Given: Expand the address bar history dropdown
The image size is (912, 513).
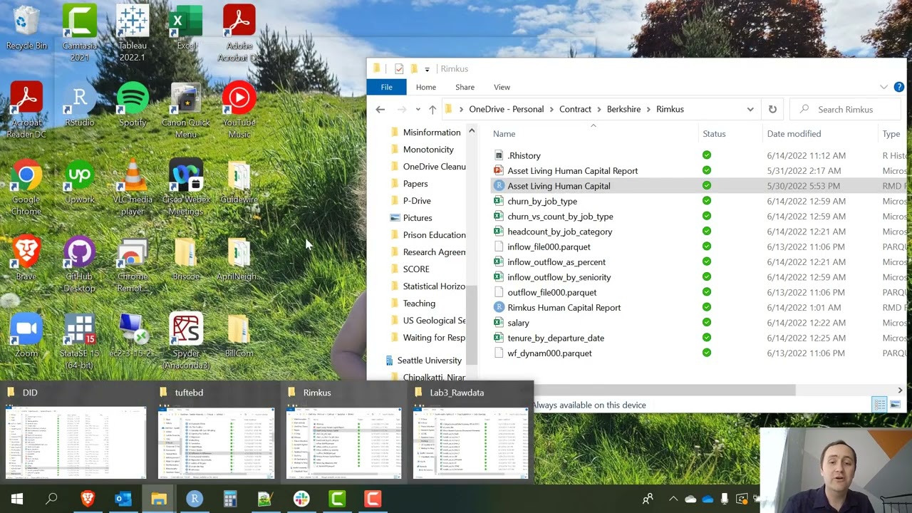Looking at the screenshot, I should [750, 109].
